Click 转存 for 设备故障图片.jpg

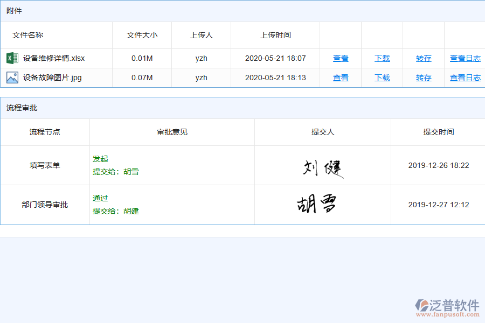pos(424,77)
